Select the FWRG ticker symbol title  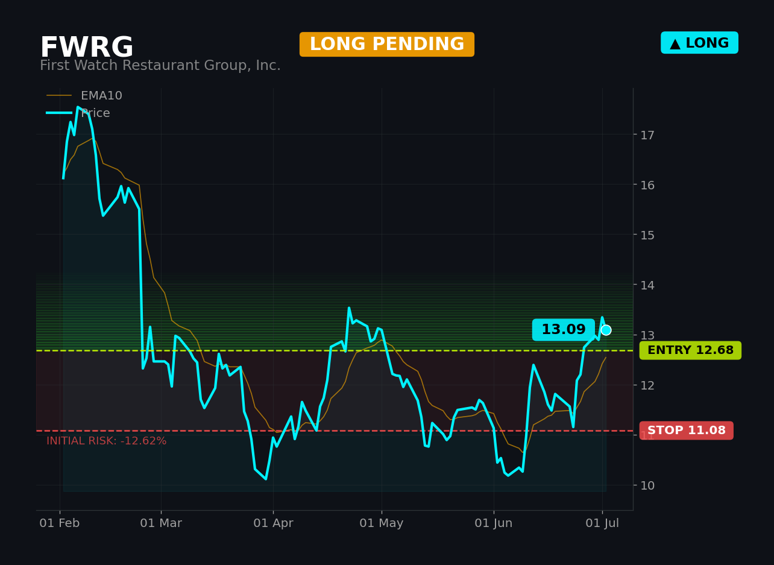pyautogui.click(x=87, y=48)
